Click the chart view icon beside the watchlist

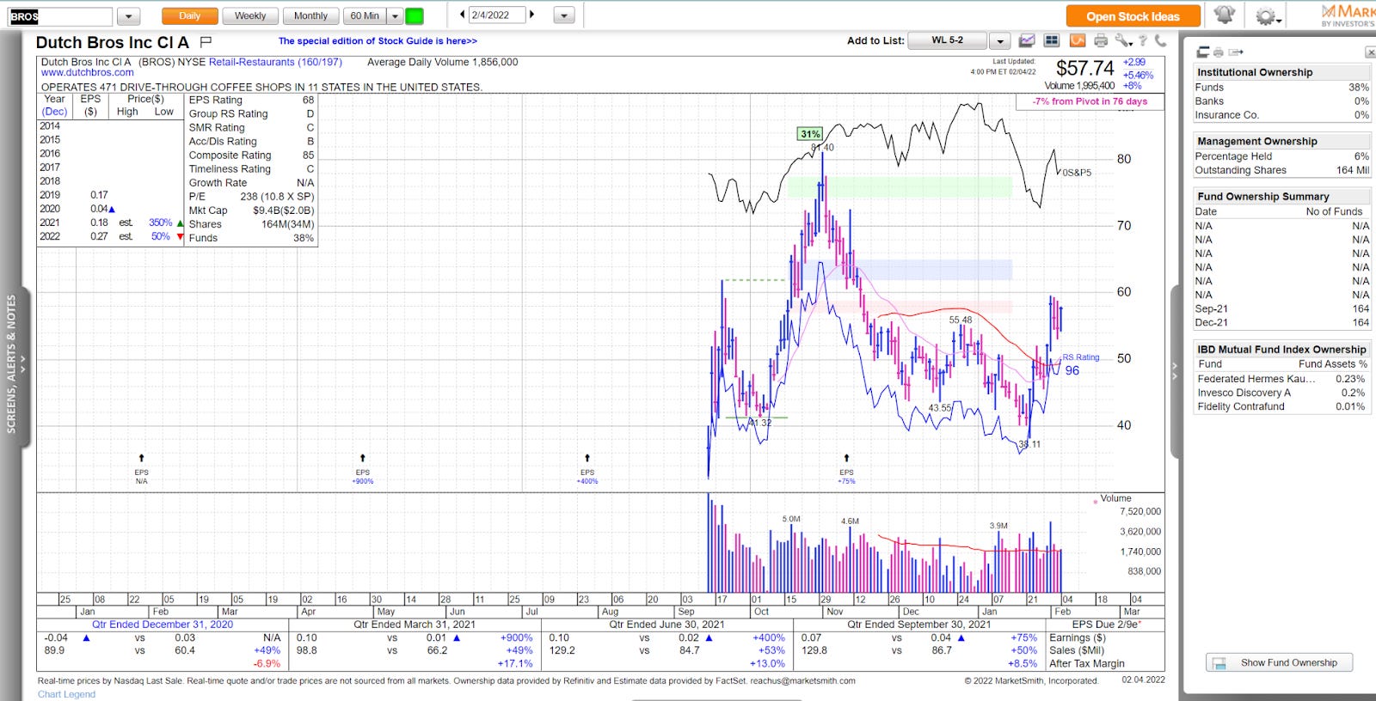(1027, 40)
